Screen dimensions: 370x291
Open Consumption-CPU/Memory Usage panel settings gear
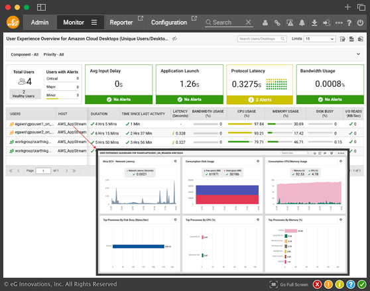coord(341,161)
